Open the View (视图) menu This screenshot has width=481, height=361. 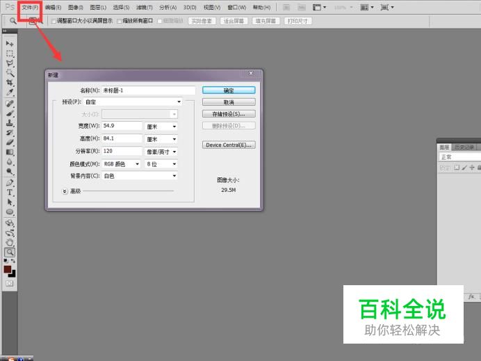point(212,8)
